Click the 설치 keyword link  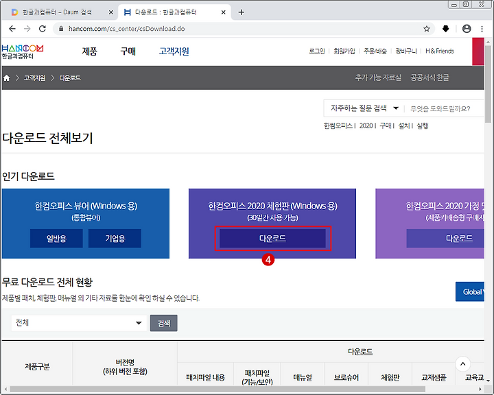point(403,125)
